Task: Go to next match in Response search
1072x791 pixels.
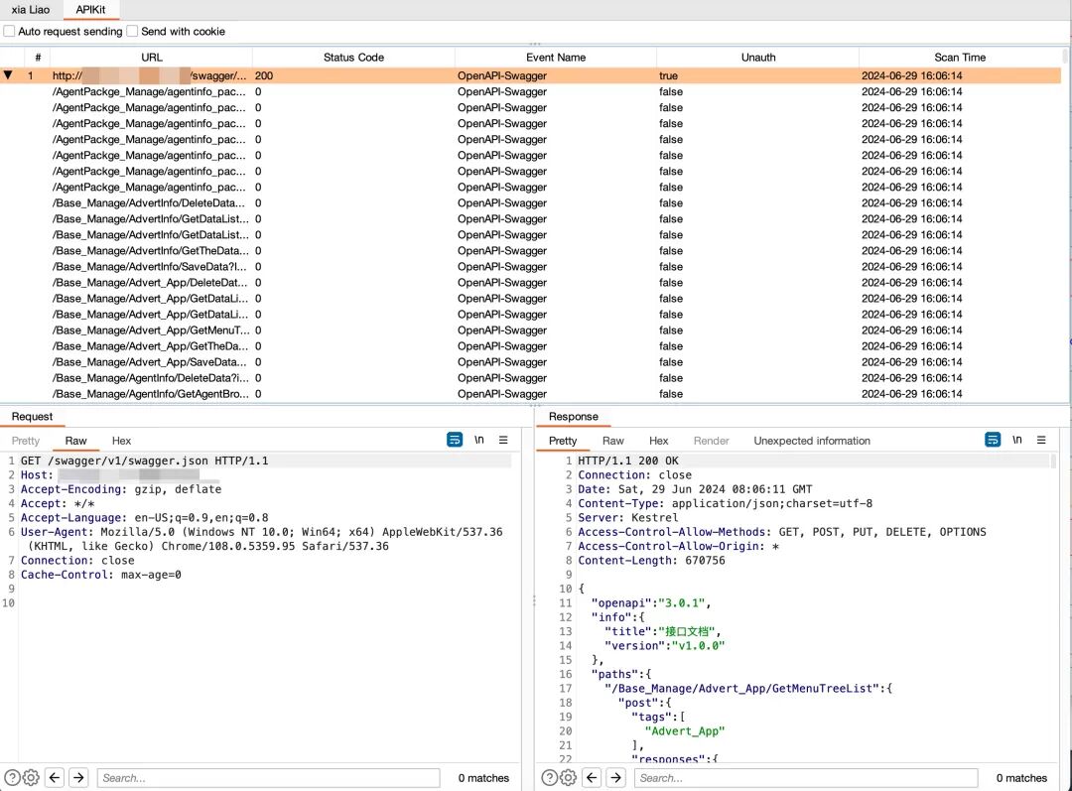Action: pos(615,778)
